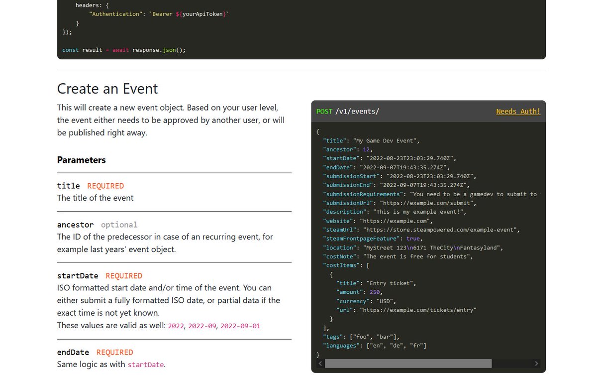Click the tickets/entry URL value
Image resolution: width=597 pixels, height=375 pixels.
click(418, 310)
